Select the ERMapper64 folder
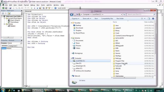Image resolution: width=164 pixels, height=92 pixels. [119, 46]
